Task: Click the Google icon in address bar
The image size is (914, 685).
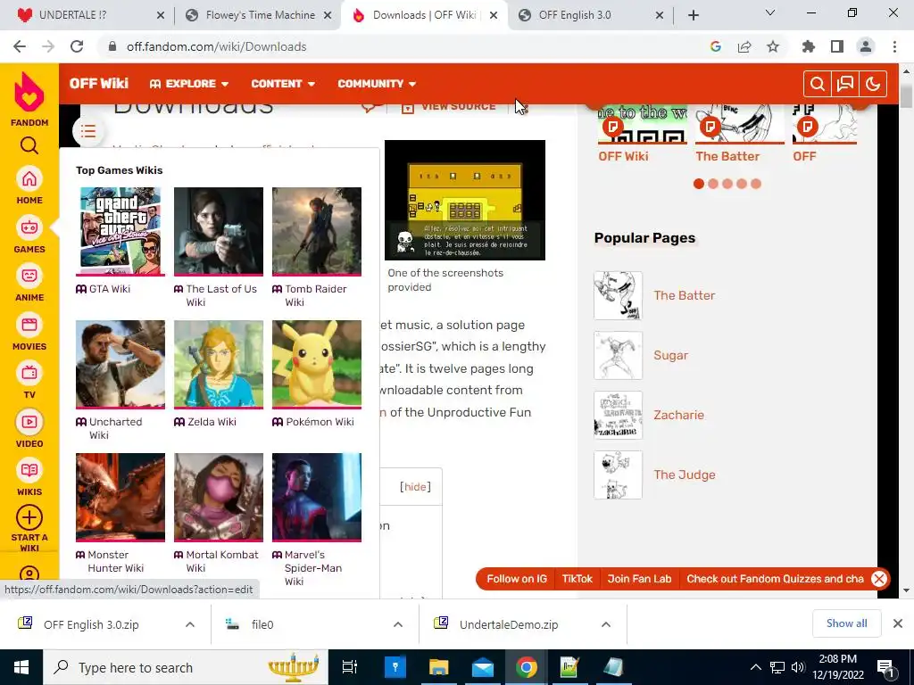Action: point(716,46)
